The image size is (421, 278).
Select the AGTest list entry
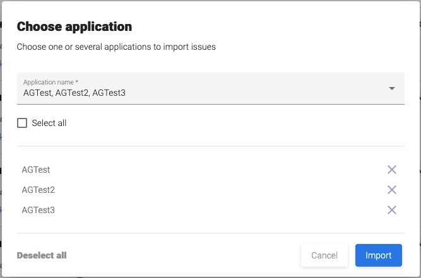(36, 170)
